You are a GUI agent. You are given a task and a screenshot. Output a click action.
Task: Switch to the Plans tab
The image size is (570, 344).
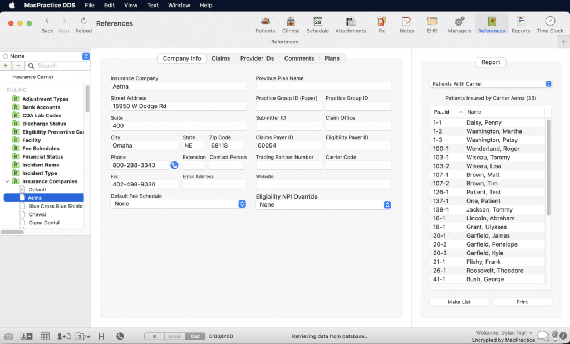coord(332,58)
